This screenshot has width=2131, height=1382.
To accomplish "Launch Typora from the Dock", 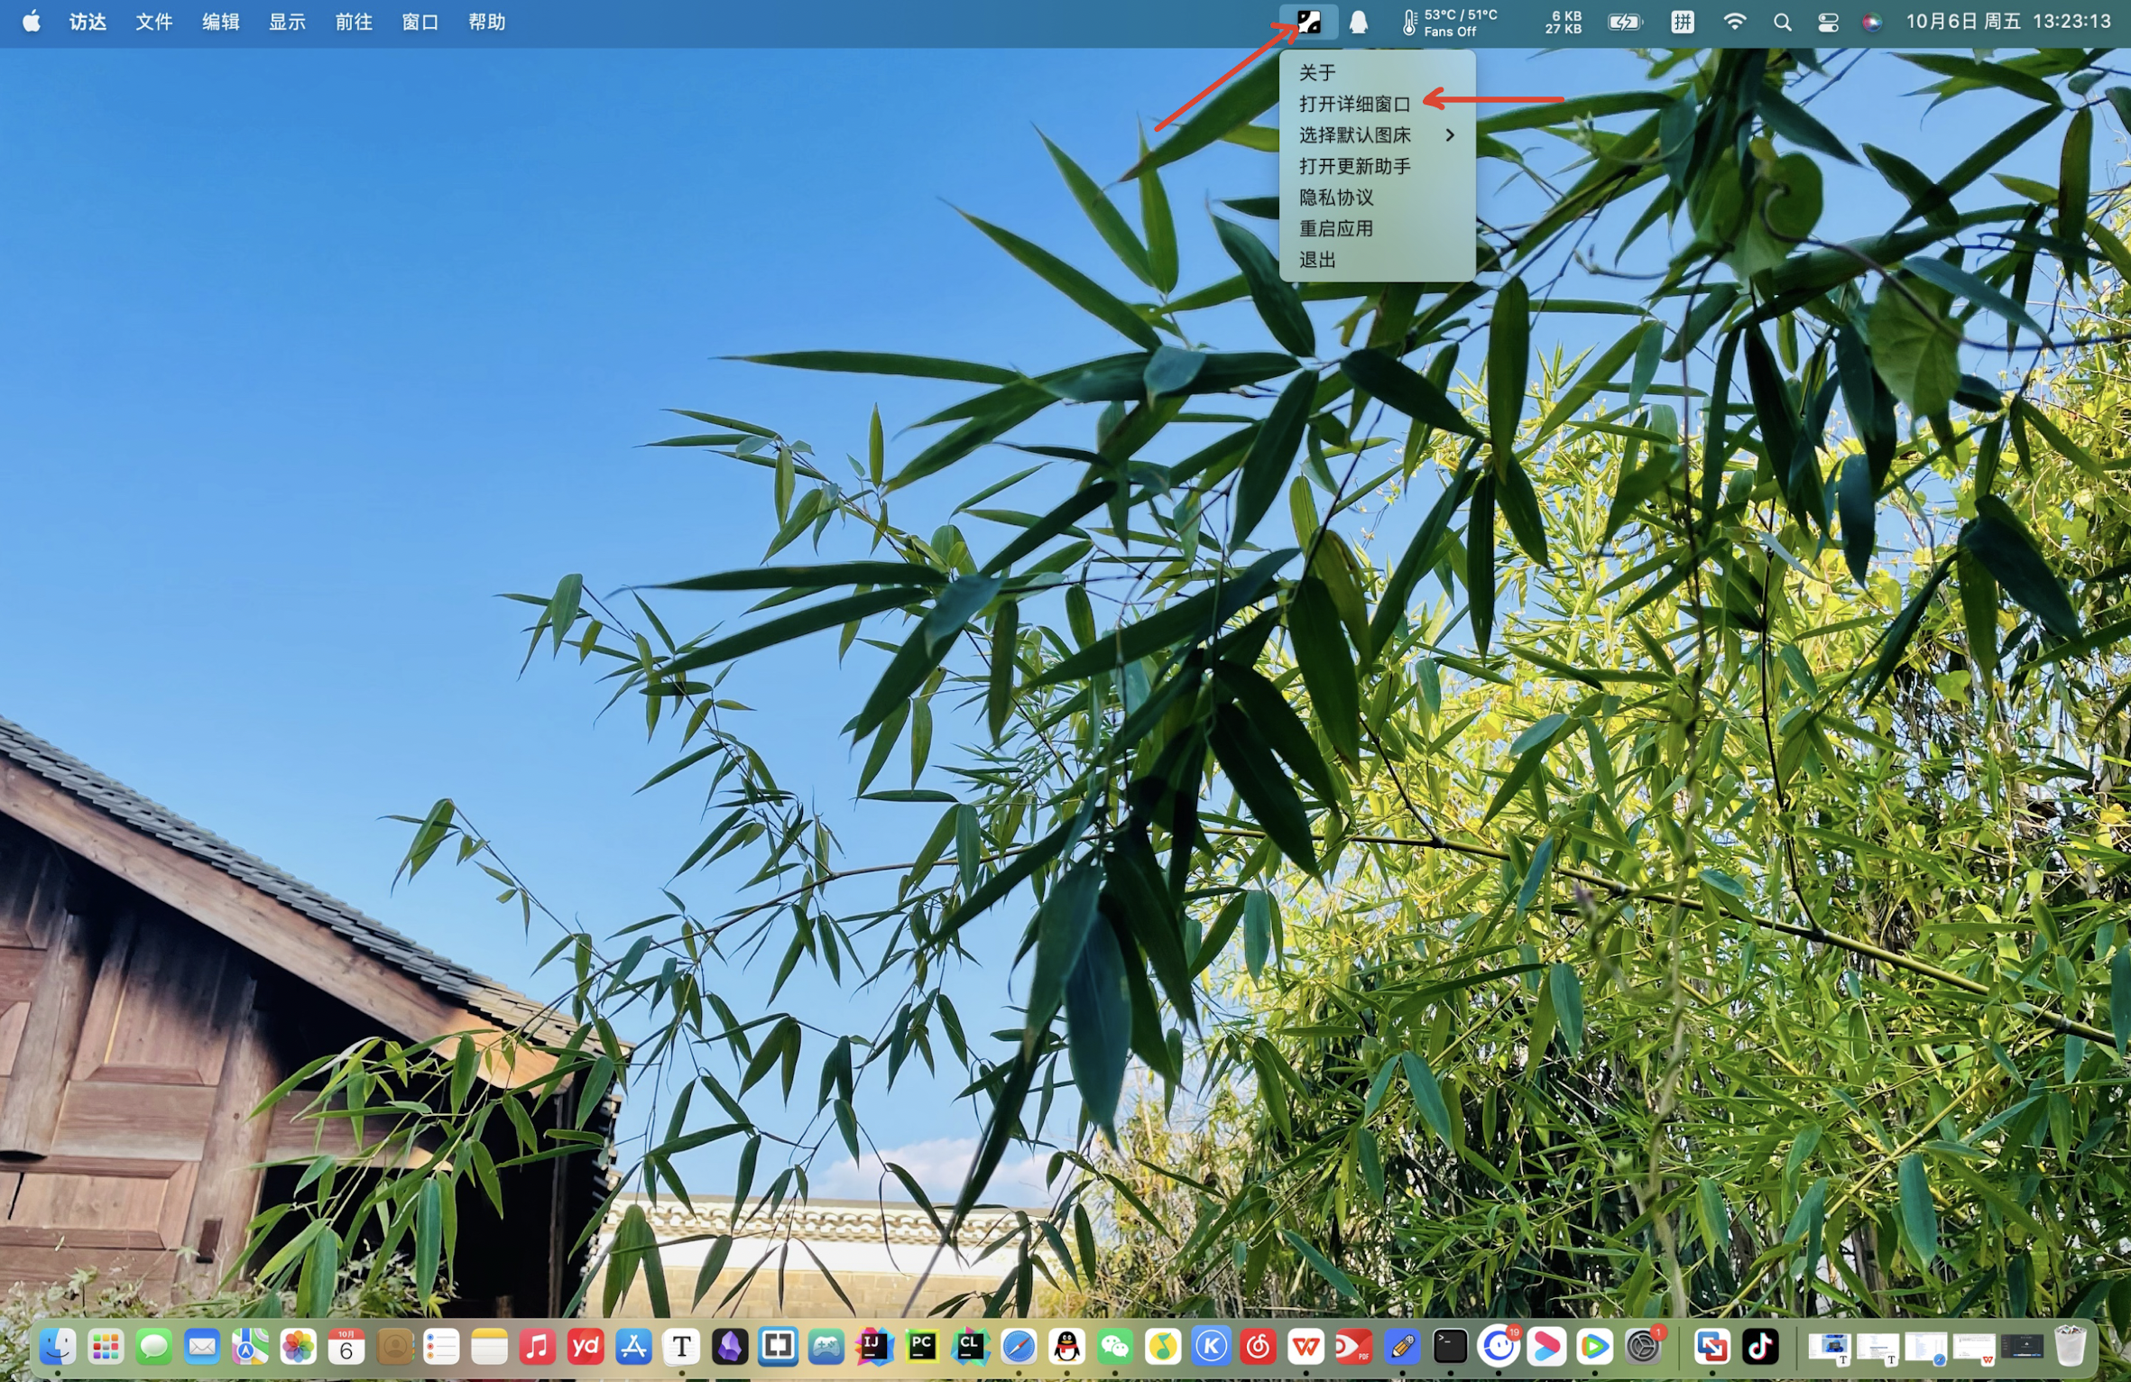I will click(681, 1347).
